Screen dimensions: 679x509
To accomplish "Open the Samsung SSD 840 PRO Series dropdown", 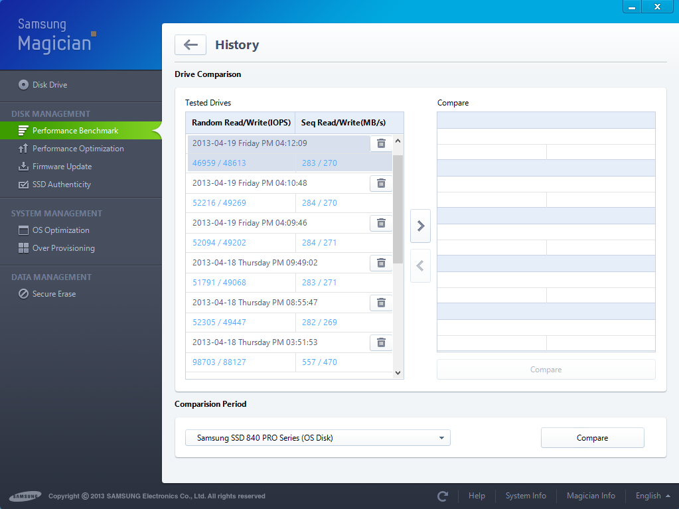I will coord(318,437).
